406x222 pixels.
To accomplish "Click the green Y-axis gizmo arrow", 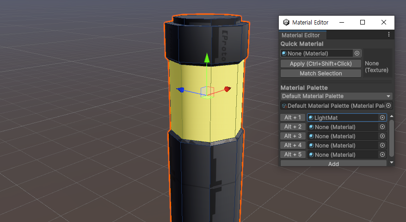I will (x=207, y=58).
